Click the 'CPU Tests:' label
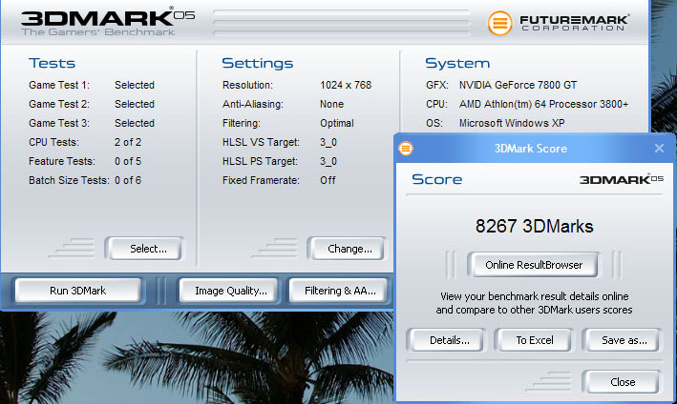Viewport: 677px width, 404px height. coord(54,142)
